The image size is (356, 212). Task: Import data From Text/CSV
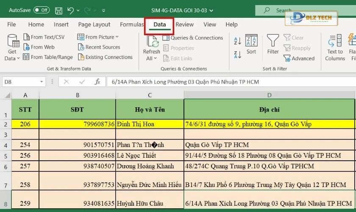coord(44,37)
